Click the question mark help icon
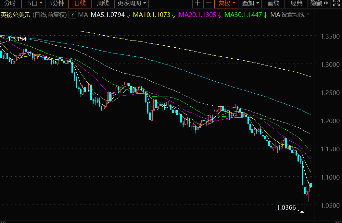Image resolution: width=342 pixels, height=223 pixels. [x=72, y=15]
